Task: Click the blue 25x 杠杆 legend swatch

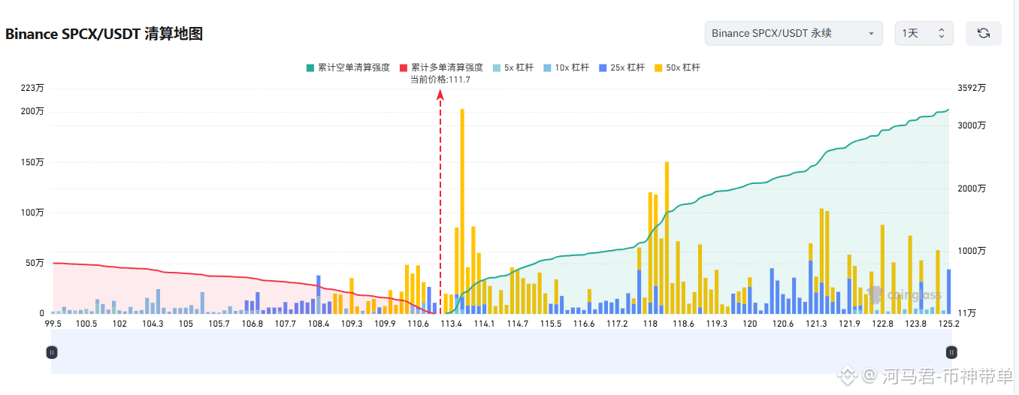Action: (602, 68)
